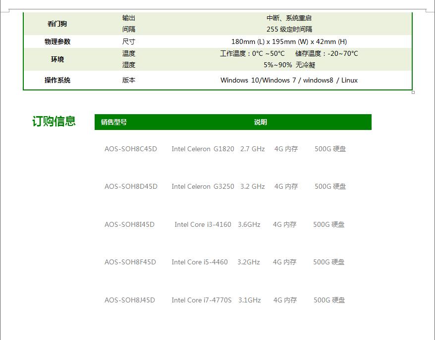The height and width of the screenshot is (340, 435).
Task: Click the 255 级定时间隔 cell
Action: tap(289, 29)
